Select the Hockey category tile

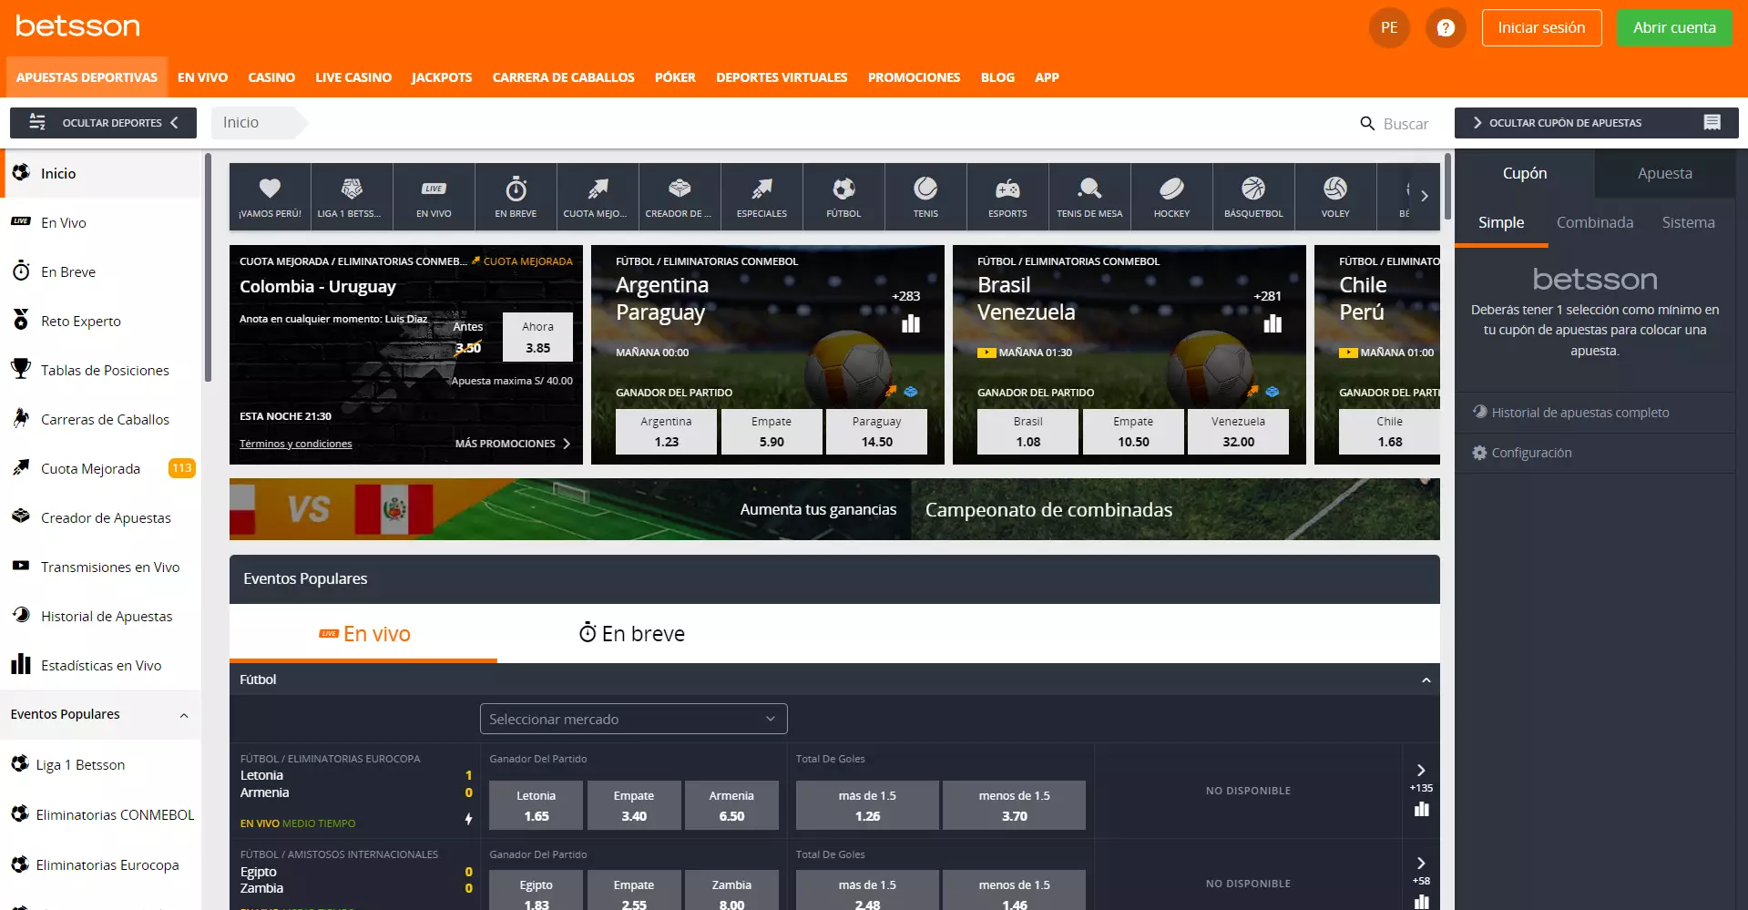coord(1171,196)
